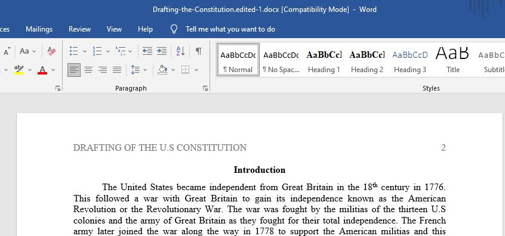Toggle the align left button
The image size is (505, 236).
point(74,70)
